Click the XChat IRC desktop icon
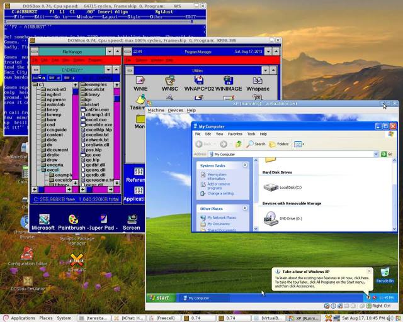 (x=76, y=259)
